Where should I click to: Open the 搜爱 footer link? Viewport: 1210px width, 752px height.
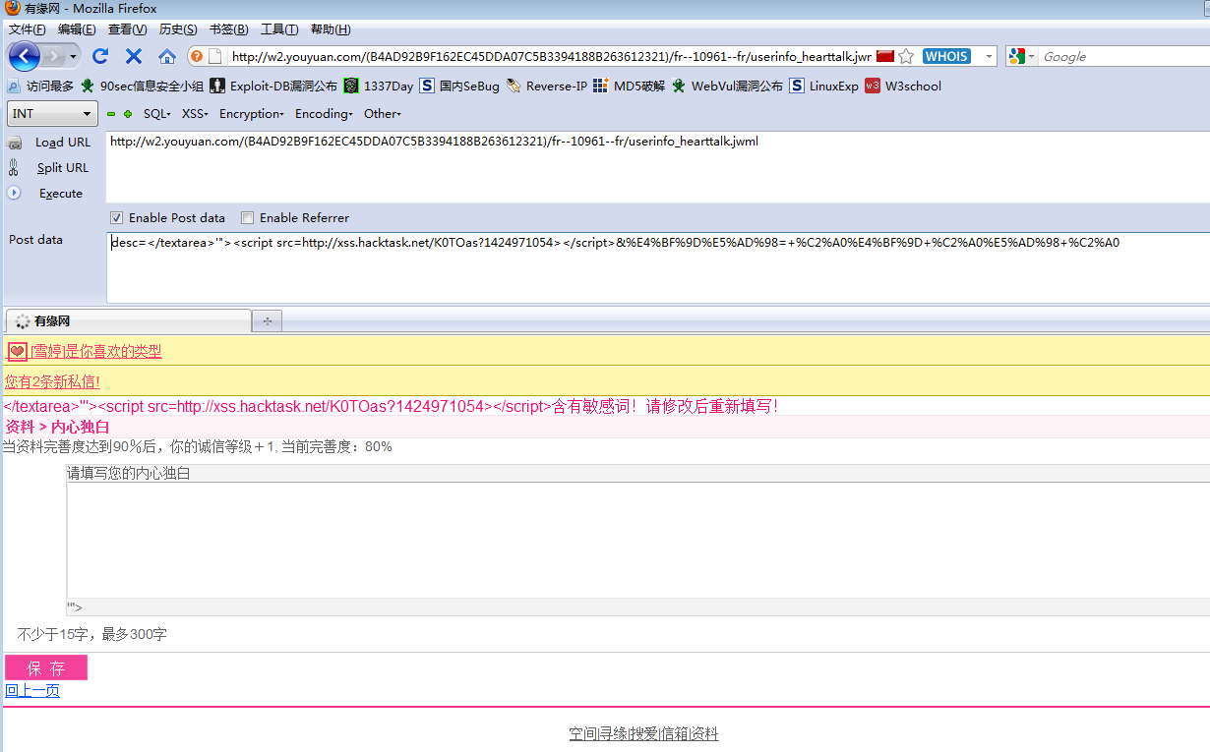(x=643, y=734)
